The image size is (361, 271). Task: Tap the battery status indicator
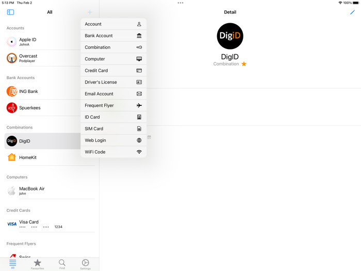(x=356, y=3)
